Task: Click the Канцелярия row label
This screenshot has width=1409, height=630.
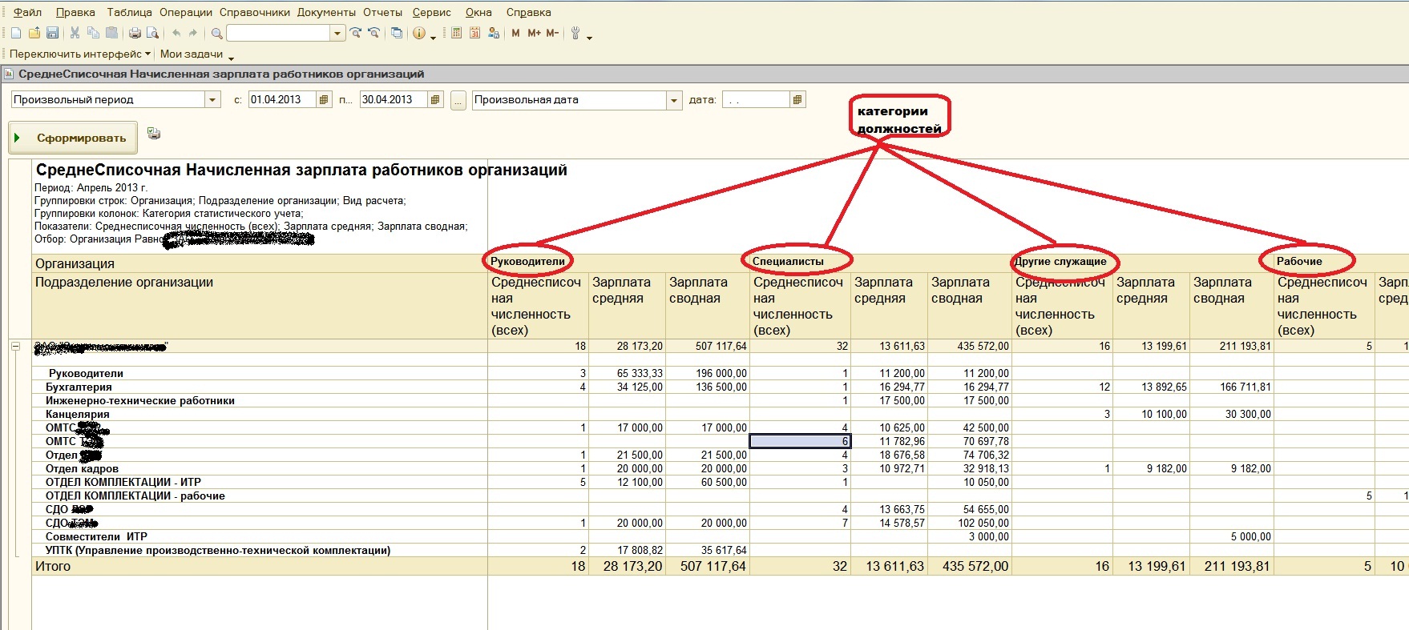Action: 78,414
